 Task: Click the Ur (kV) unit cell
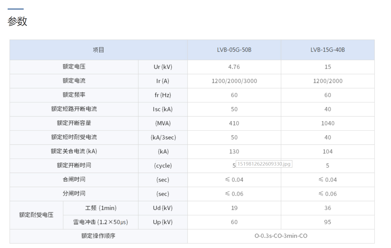[x=163, y=67]
